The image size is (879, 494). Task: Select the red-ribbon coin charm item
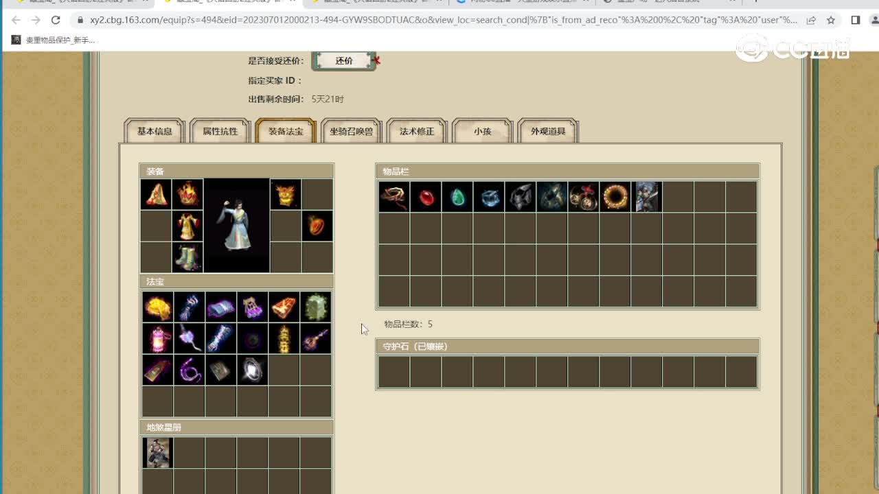pyautogui.click(x=584, y=197)
